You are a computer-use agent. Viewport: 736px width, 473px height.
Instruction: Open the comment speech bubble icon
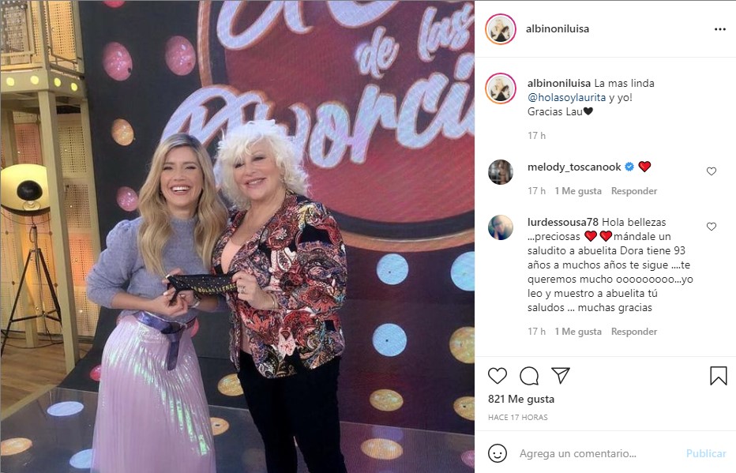pos(529,376)
